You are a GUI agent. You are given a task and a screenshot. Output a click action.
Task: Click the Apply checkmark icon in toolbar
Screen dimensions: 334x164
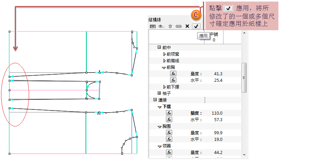pyautogui.click(x=196, y=26)
